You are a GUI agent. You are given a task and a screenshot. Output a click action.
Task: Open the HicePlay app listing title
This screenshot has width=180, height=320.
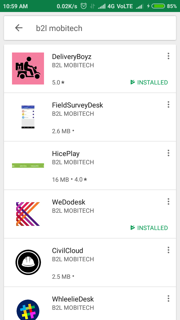[66, 154]
